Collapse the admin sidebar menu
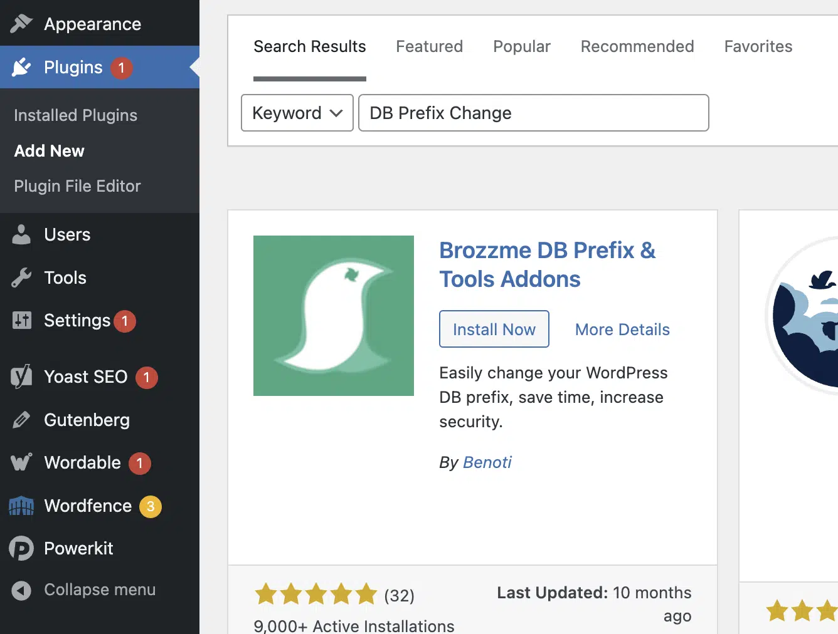838x634 pixels. 100,590
